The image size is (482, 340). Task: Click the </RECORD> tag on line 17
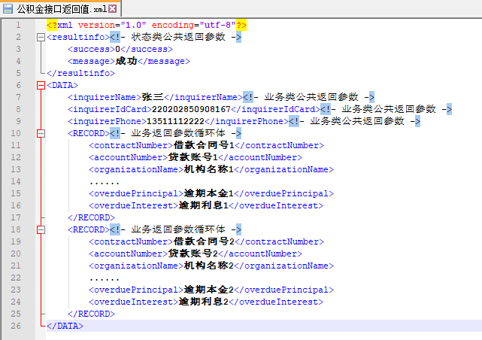pos(91,217)
